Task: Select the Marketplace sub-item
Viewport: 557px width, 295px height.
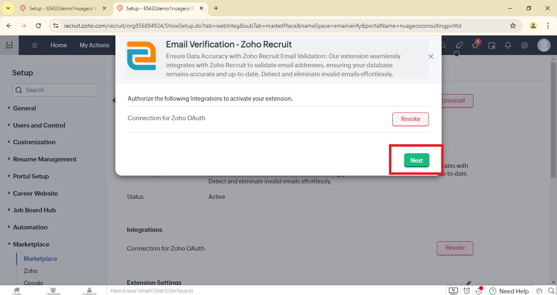Action: pos(40,259)
